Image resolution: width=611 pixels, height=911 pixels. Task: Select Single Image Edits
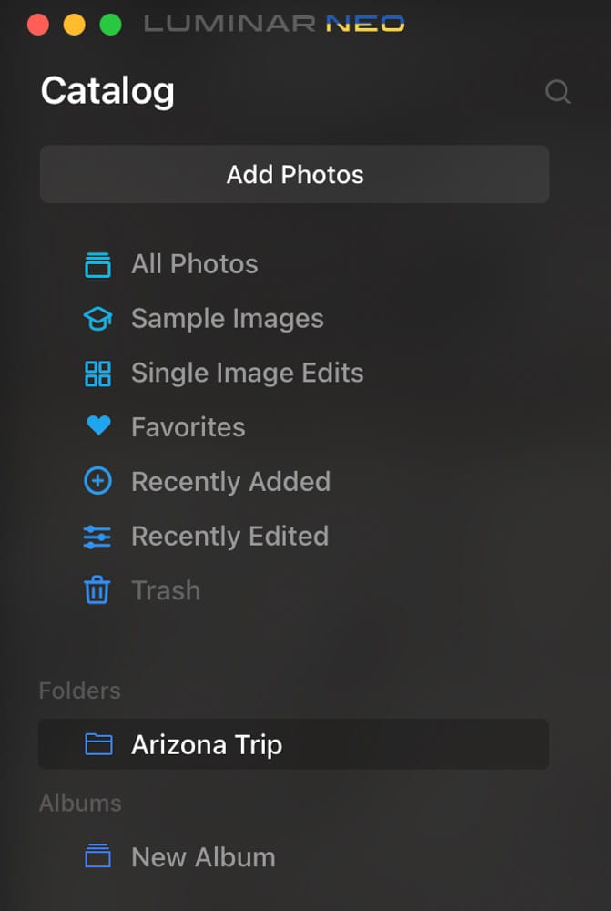(x=248, y=373)
